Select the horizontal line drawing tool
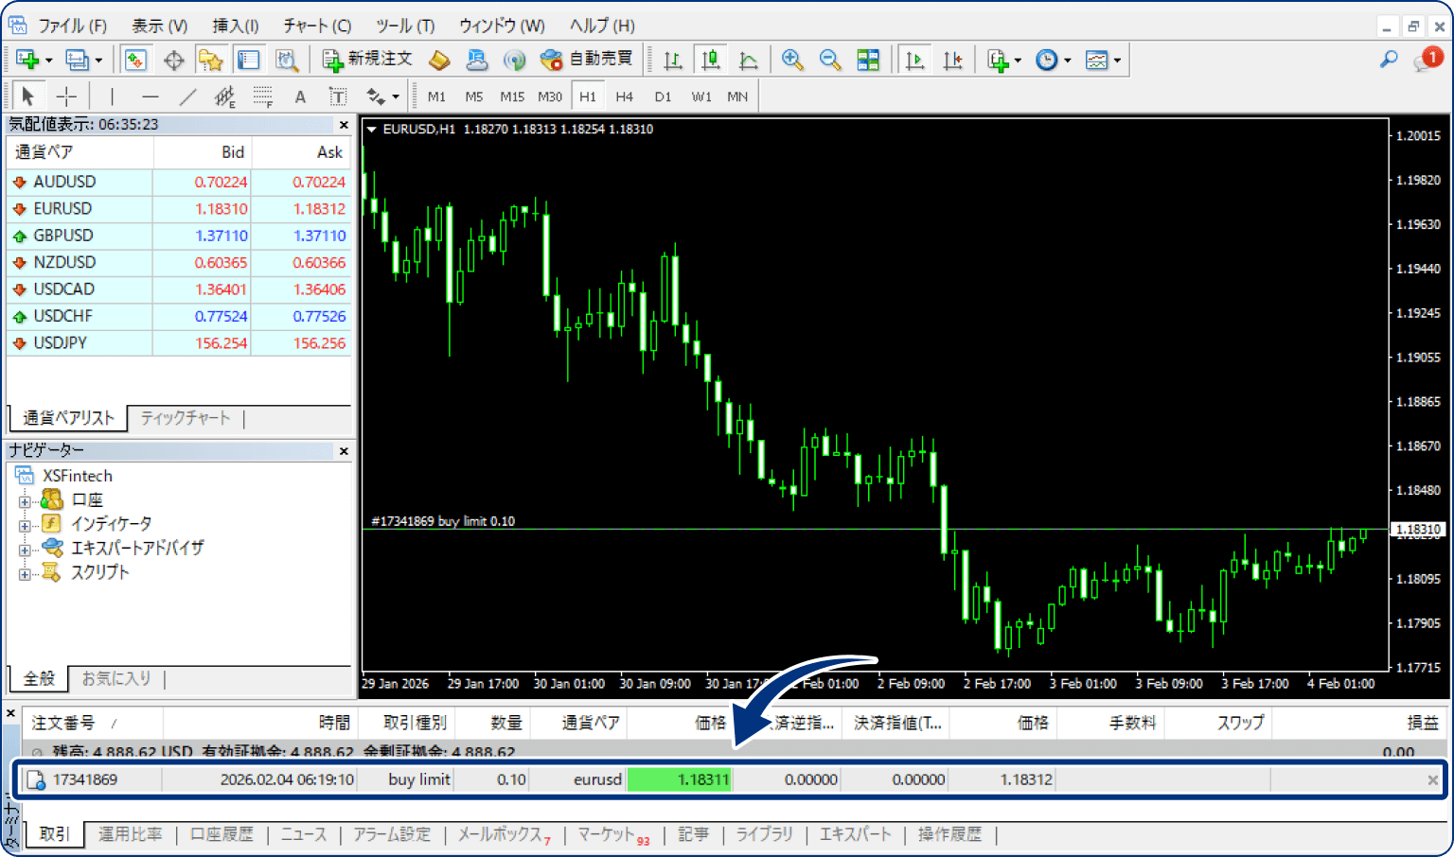The height and width of the screenshot is (857, 1454). coord(150,96)
